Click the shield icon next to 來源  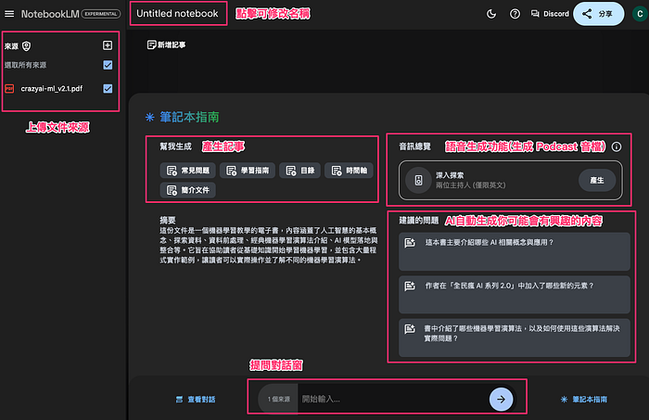(27, 46)
